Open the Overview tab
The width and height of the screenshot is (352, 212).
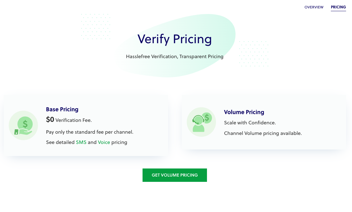(x=314, y=7)
